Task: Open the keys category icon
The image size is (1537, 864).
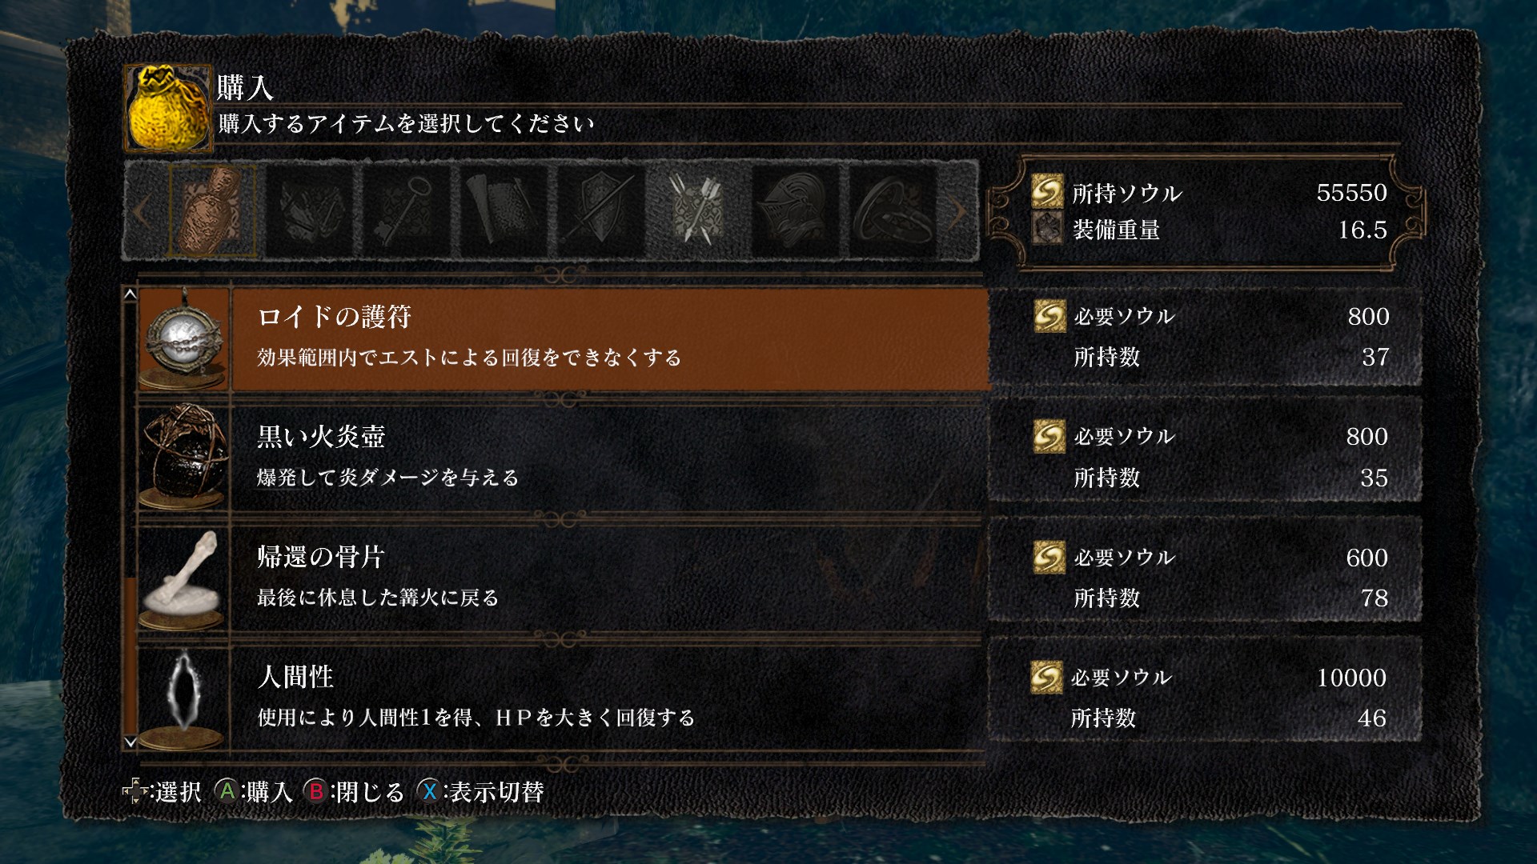Action: (x=406, y=210)
